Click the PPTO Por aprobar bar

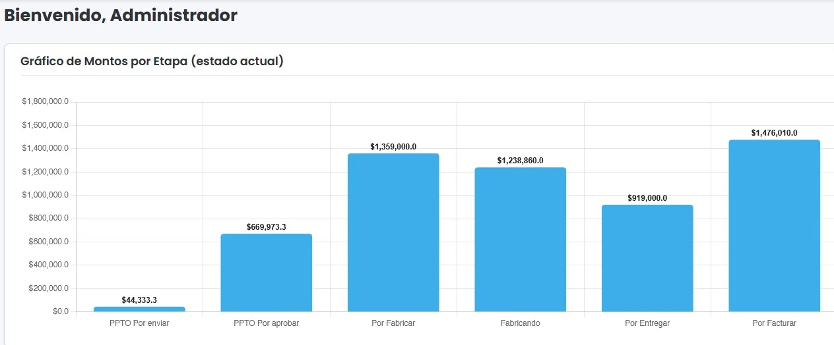point(267,273)
